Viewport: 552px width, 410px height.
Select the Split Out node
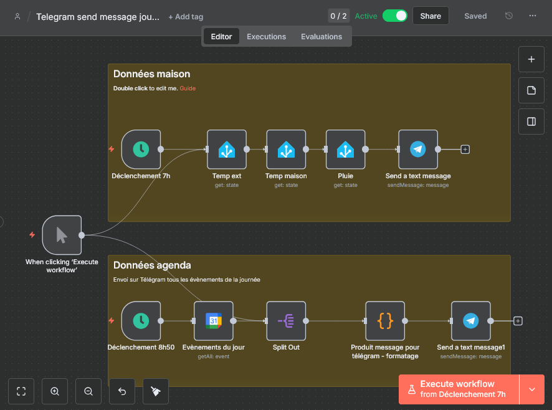click(x=286, y=321)
